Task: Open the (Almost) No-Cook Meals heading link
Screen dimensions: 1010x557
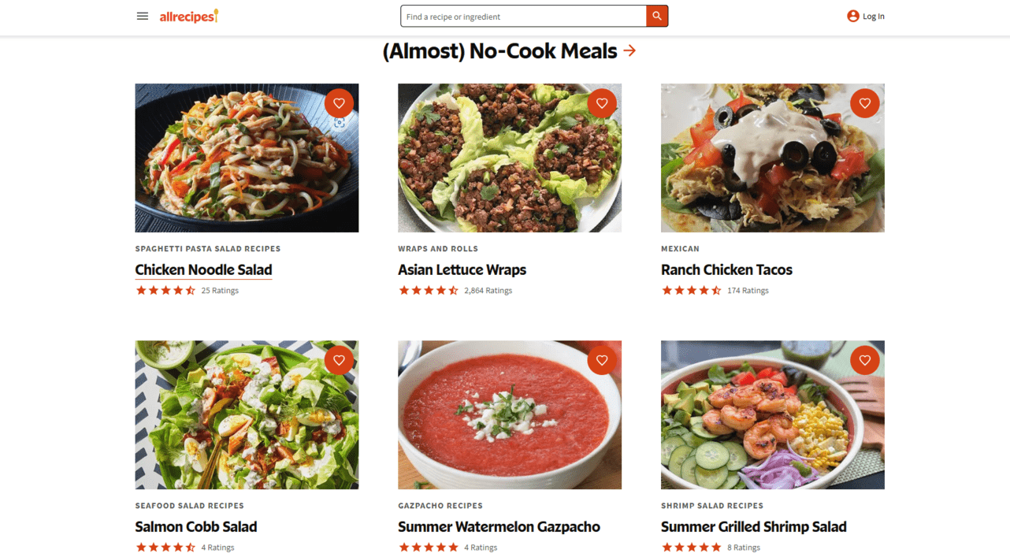Action: pyautogui.click(x=499, y=51)
